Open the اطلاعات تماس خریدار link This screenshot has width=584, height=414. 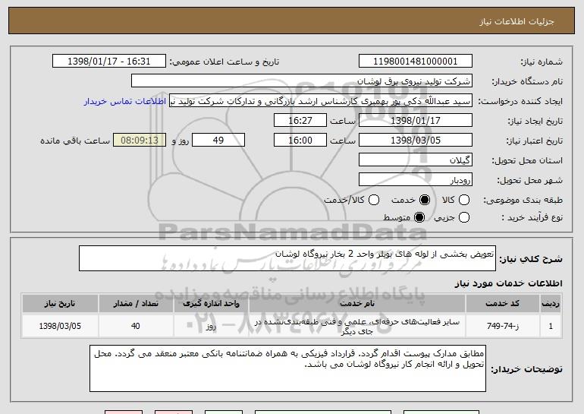click(125, 101)
